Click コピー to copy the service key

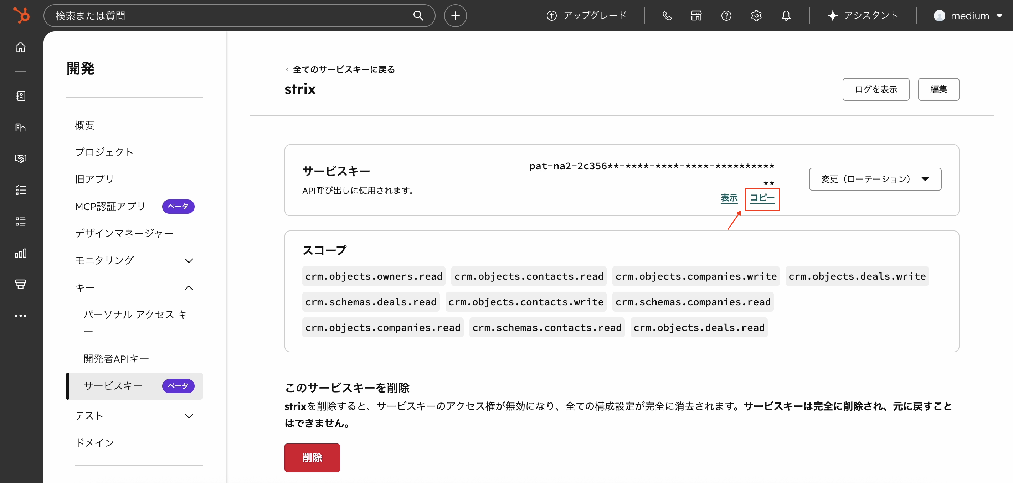[x=762, y=198]
